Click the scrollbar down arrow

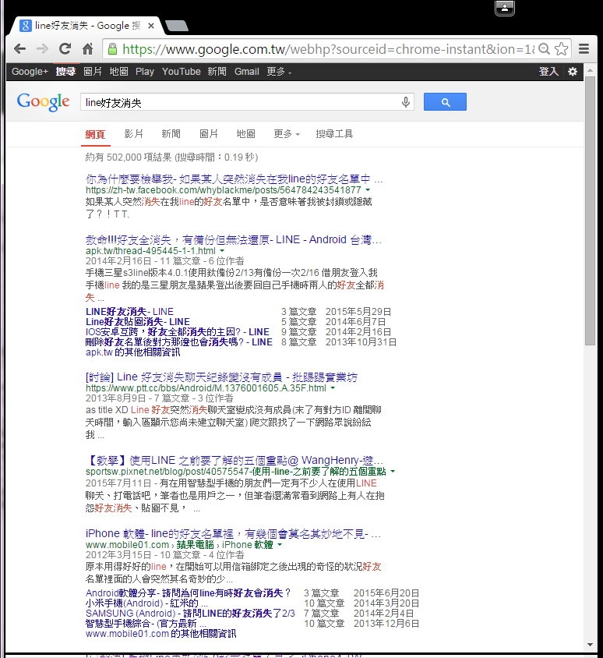(590, 645)
